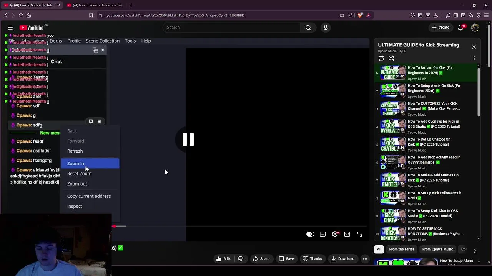
Task: Like the video (6.5k)
Action: tap(223, 259)
